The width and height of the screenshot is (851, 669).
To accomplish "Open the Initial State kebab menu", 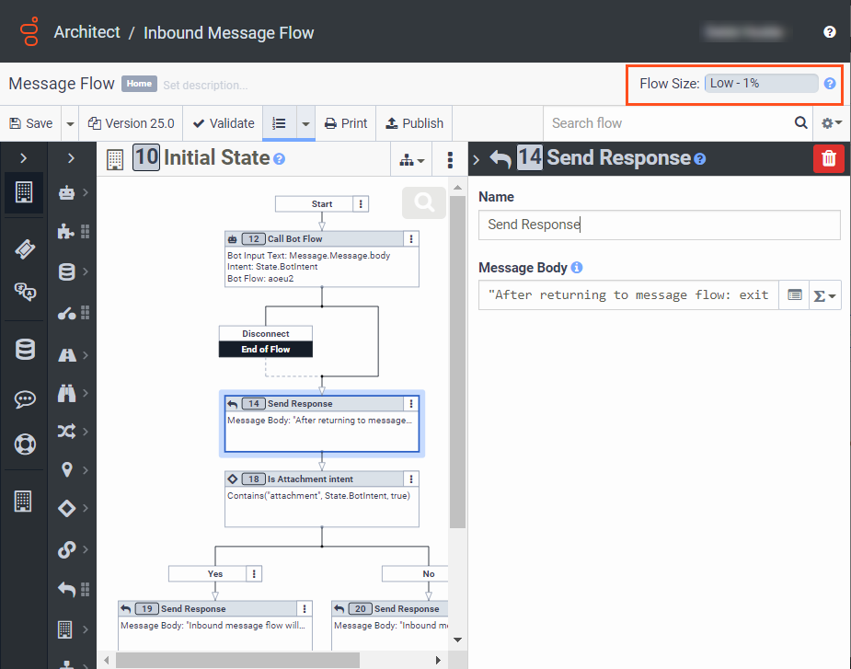I will 450,160.
